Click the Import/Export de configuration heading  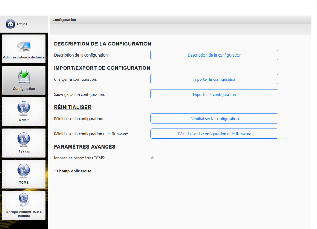pyautogui.click(x=102, y=68)
